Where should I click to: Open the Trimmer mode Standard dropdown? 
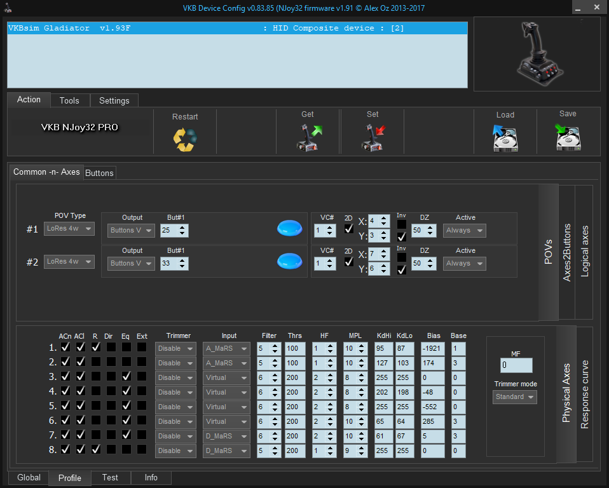pos(514,397)
